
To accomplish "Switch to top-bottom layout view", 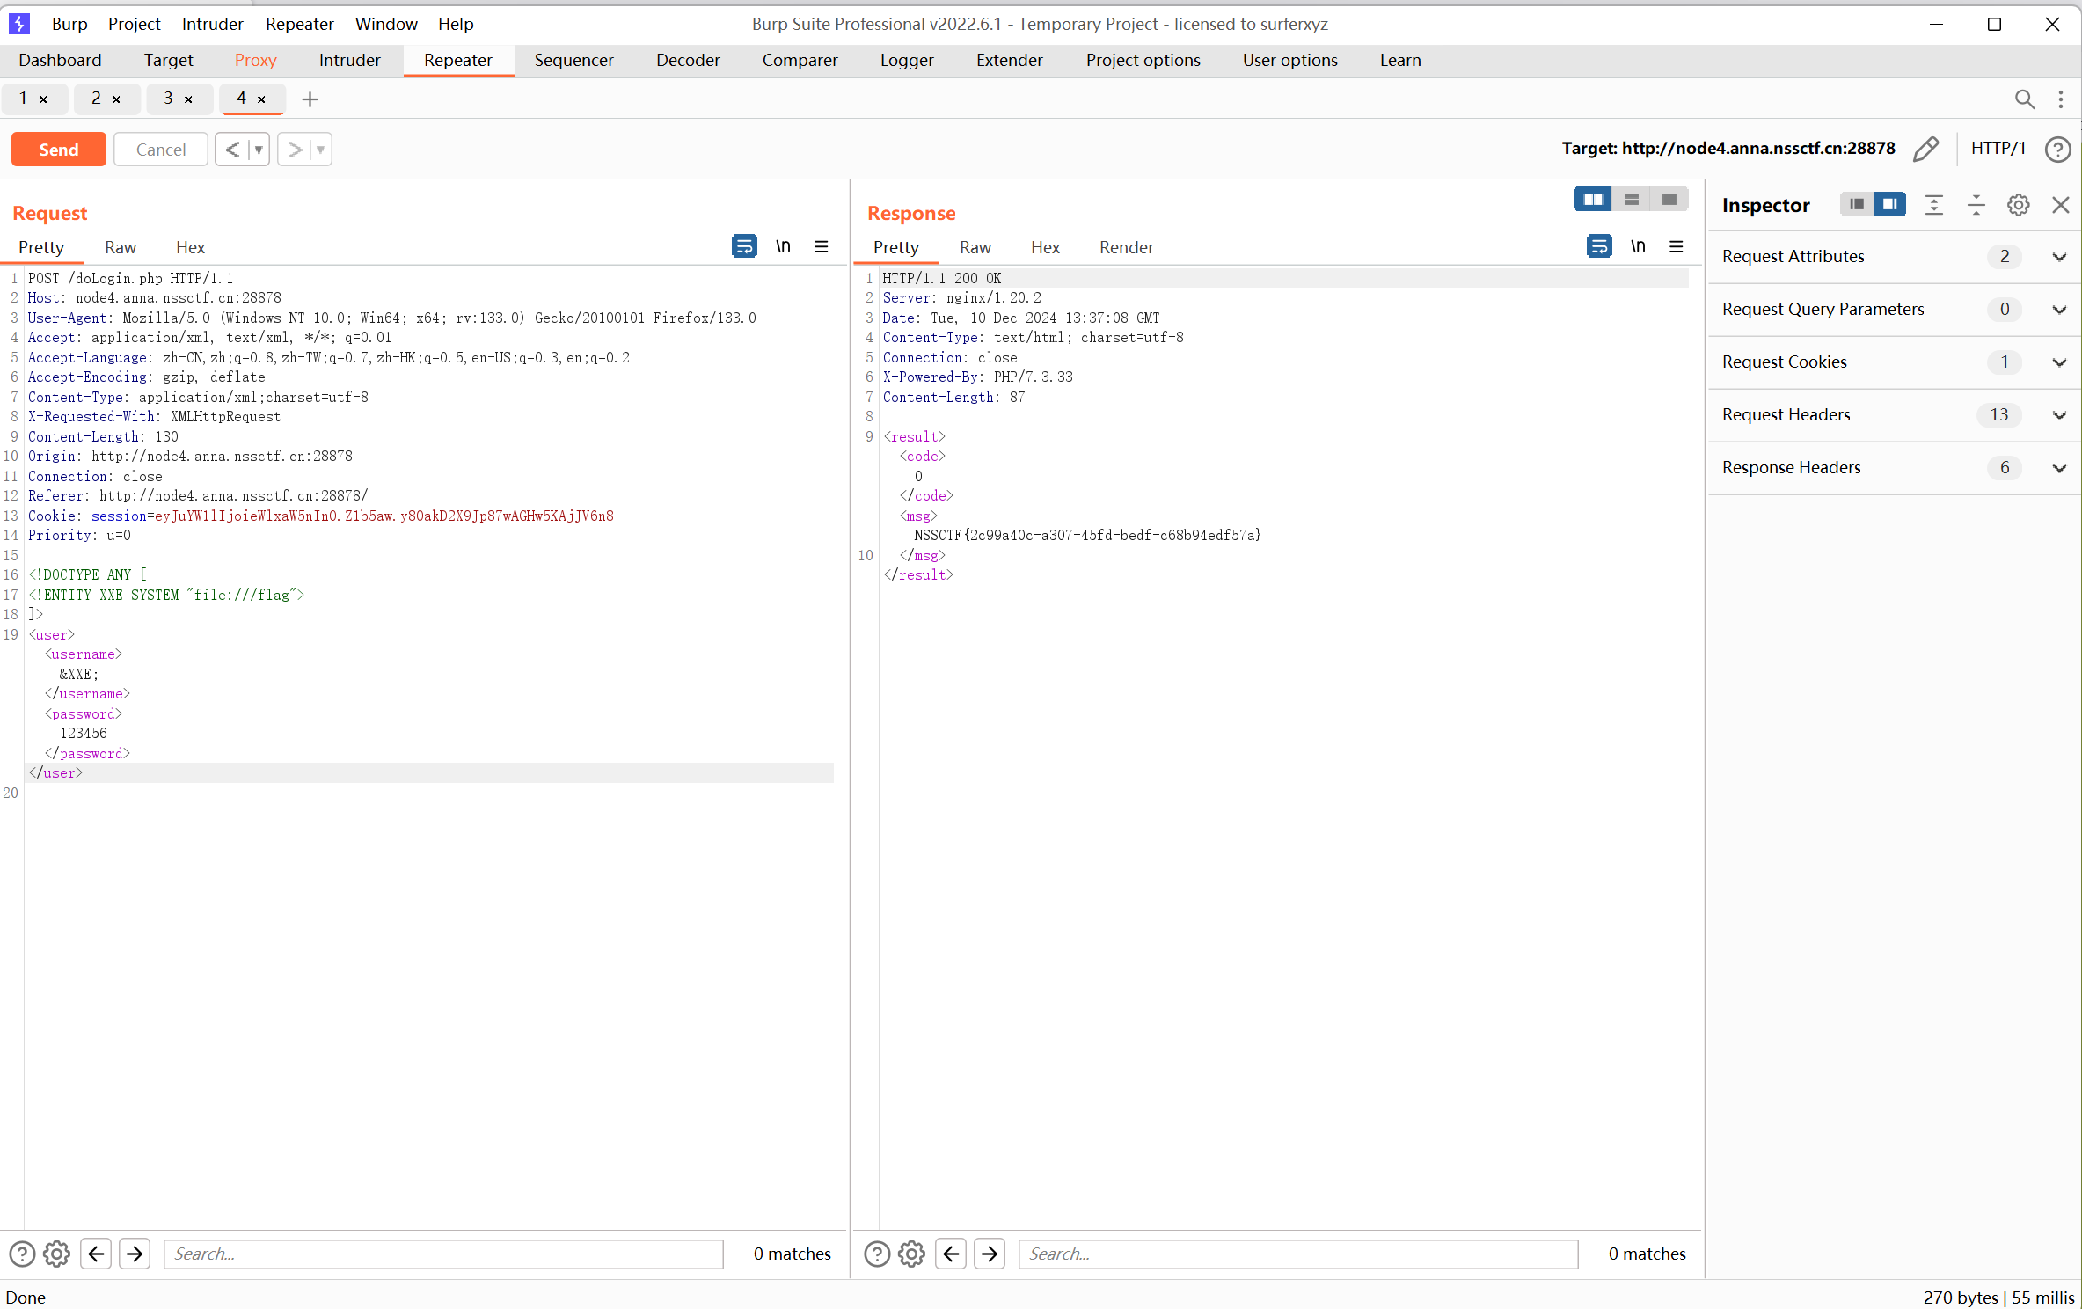I will (1631, 200).
